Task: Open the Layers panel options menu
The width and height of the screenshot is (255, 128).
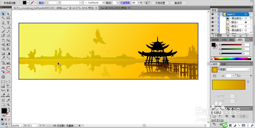Action: click(x=250, y=10)
